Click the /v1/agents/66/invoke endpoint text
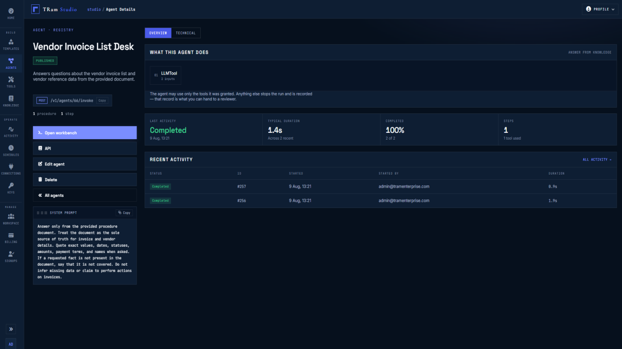The width and height of the screenshot is (622, 349). (72, 101)
